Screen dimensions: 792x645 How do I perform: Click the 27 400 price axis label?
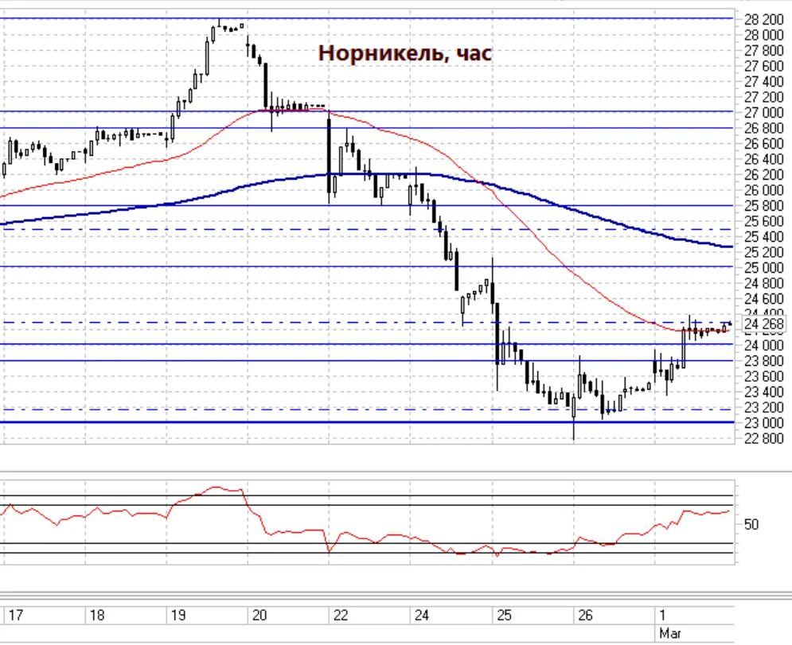[763, 82]
